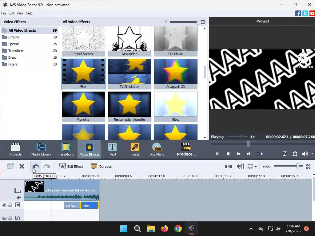Open the Edit menu
This screenshot has height=236, width=315.
(11, 13)
